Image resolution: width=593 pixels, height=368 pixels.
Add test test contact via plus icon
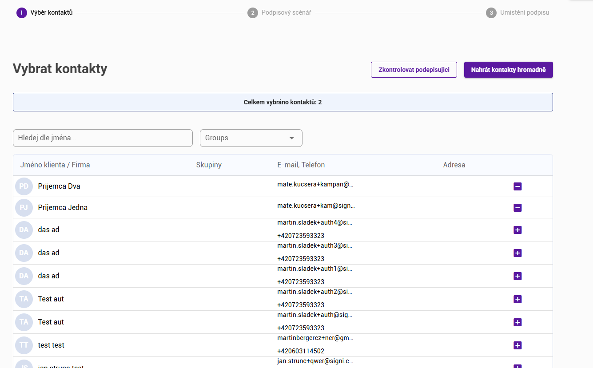[517, 345]
